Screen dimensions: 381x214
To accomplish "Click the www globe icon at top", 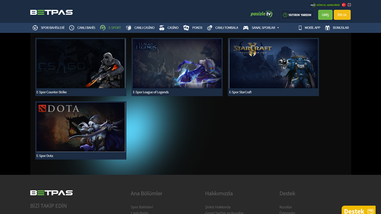I will pos(313,5).
